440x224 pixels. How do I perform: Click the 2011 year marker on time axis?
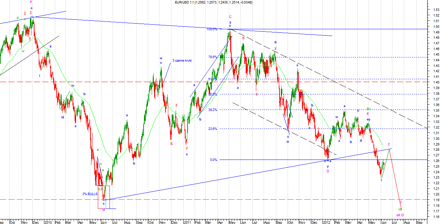[187, 222]
